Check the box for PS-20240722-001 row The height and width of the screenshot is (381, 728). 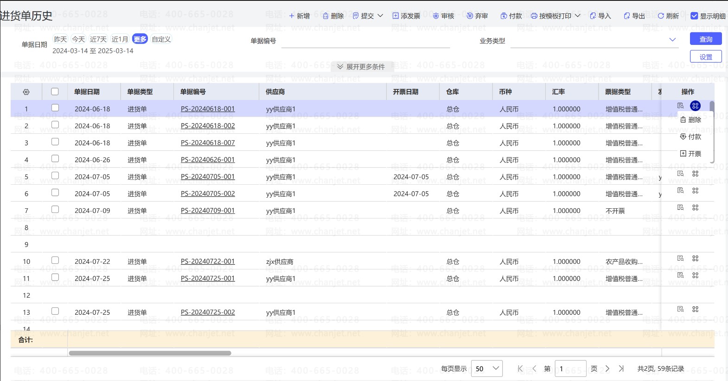(55, 260)
